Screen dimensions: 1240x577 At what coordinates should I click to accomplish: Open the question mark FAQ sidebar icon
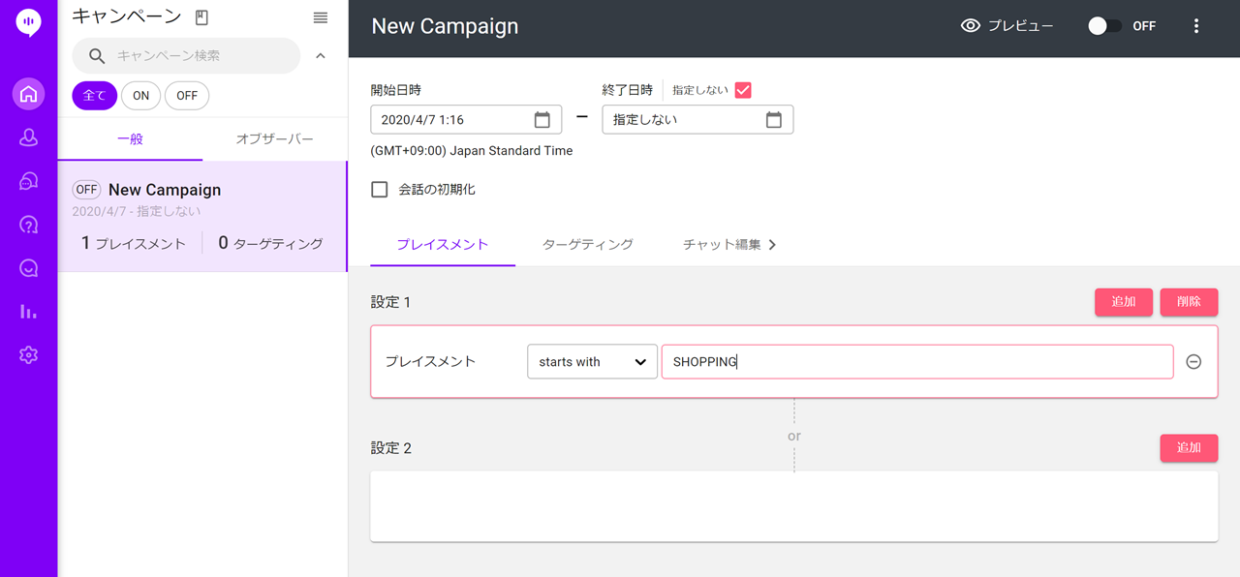(28, 225)
